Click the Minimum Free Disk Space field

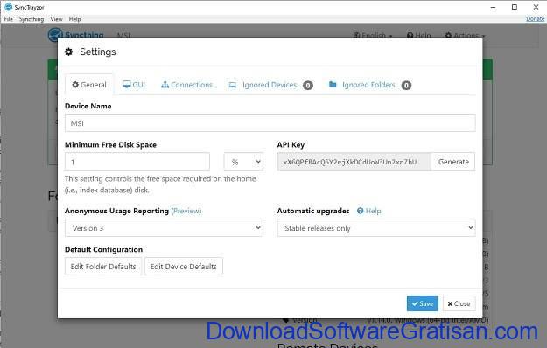pyautogui.click(x=137, y=162)
